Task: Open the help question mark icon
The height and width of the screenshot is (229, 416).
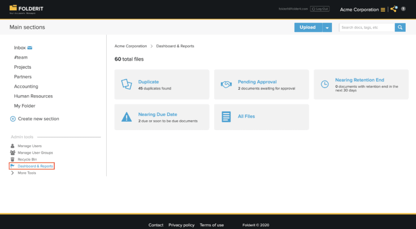Action: click(x=403, y=9)
